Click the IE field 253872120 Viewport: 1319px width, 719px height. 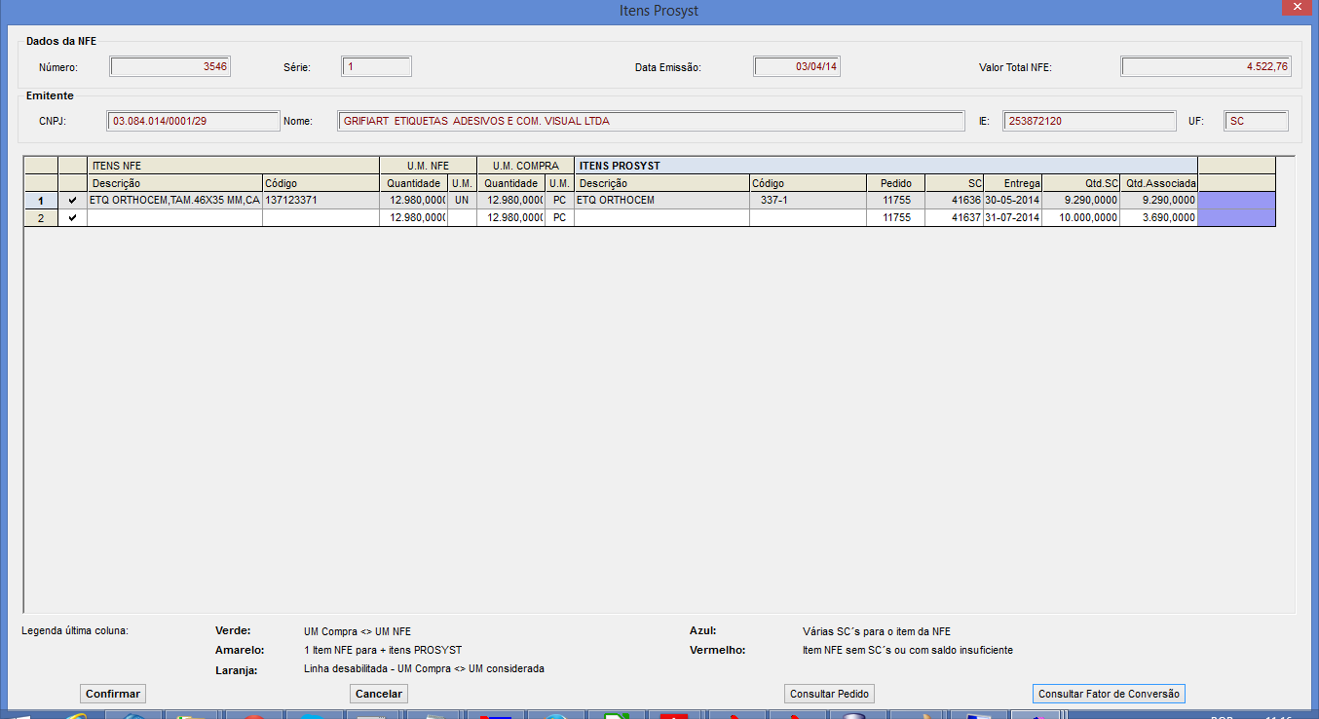point(1089,121)
